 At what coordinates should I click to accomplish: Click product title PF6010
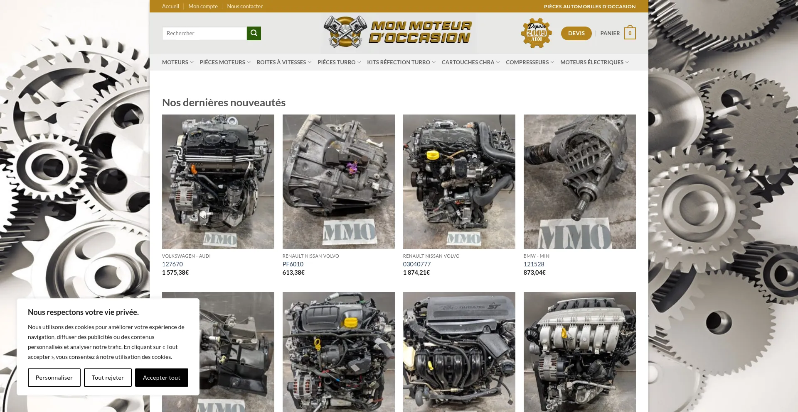click(x=293, y=264)
